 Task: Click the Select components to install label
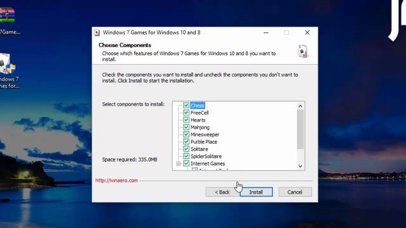point(133,104)
